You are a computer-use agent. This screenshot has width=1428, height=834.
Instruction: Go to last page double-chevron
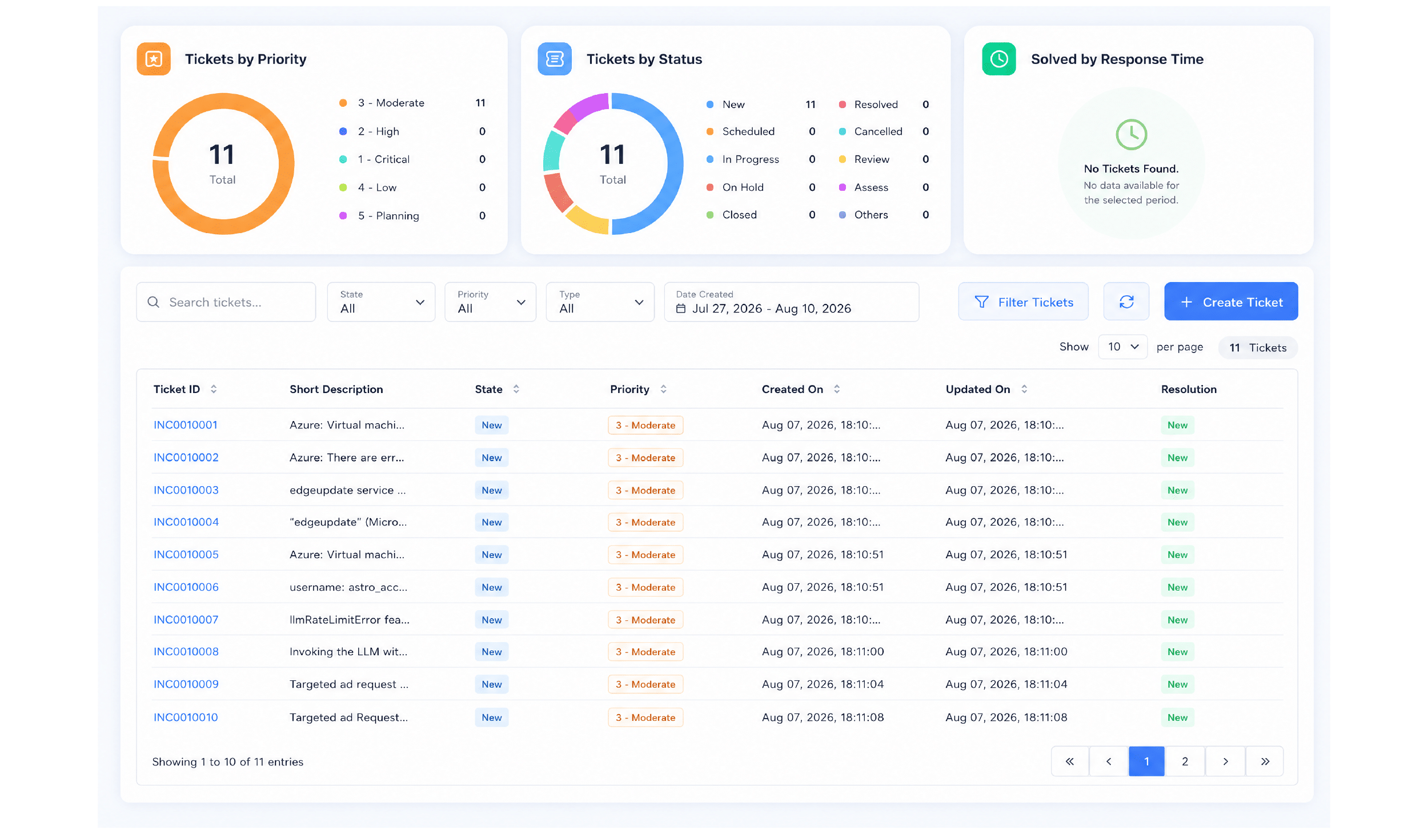[1265, 761]
